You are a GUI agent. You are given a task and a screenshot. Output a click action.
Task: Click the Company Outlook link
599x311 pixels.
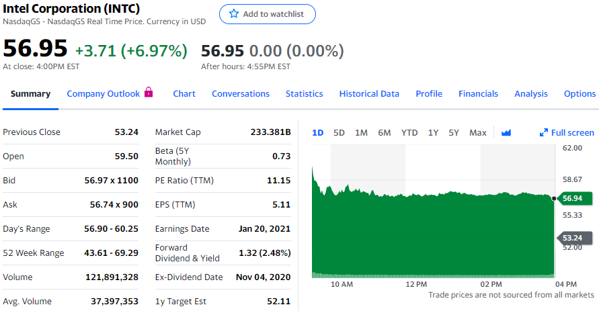coord(104,94)
